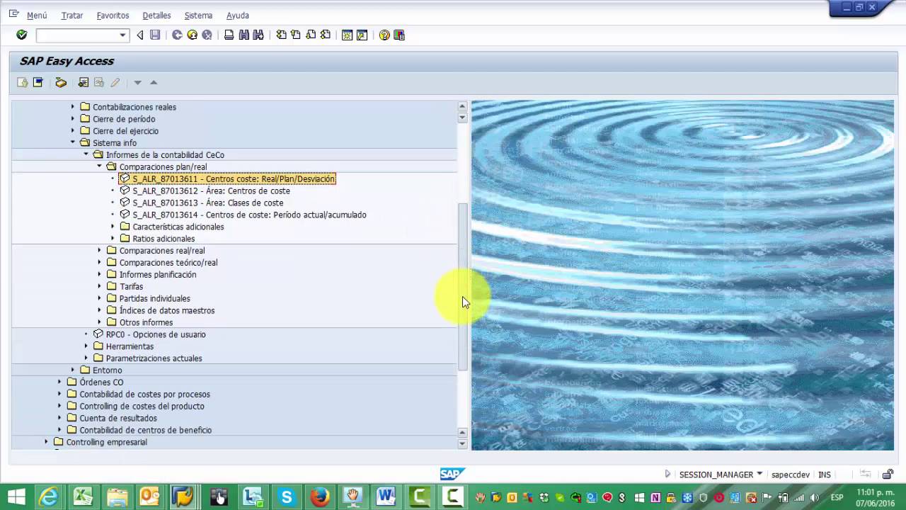Click the Next Page icon
Image resolution: width=906 pixels, height=510 pixels.
click(311, 35)
